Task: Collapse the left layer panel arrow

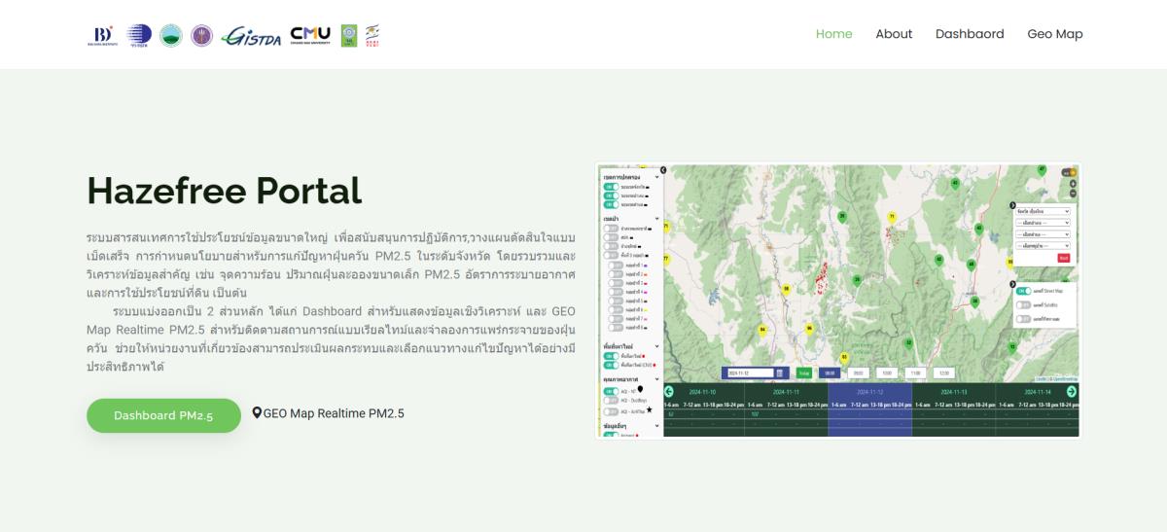Action: [663, 170]
